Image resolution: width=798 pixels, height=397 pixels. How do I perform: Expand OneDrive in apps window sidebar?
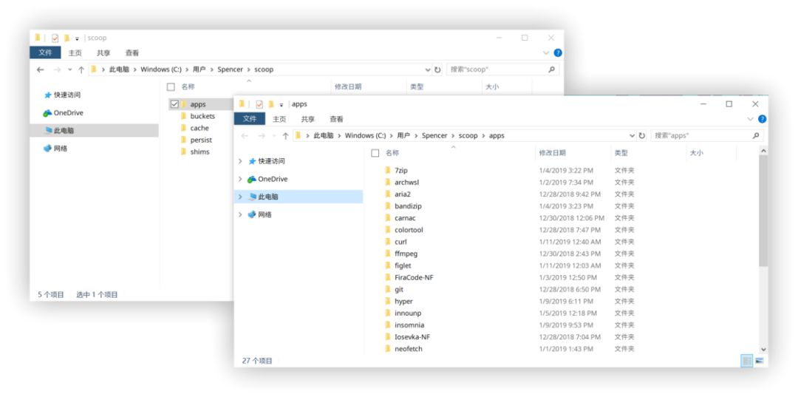pos(240,179)
